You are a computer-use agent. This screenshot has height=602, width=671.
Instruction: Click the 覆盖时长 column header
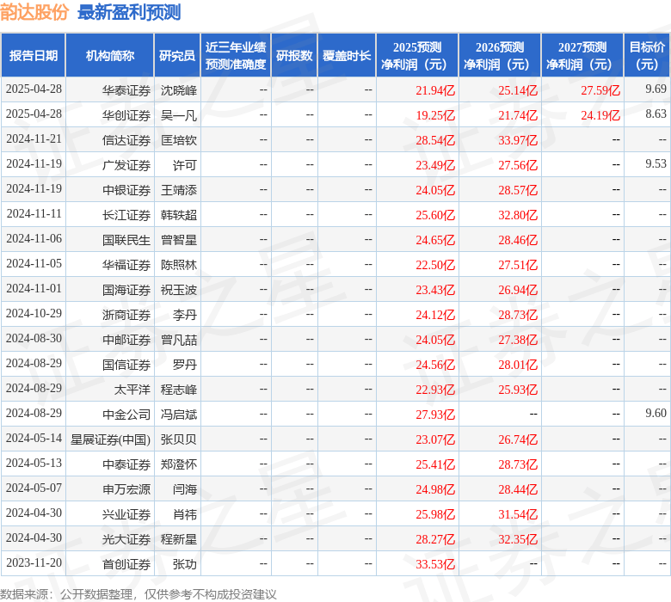tap(347, 56)
